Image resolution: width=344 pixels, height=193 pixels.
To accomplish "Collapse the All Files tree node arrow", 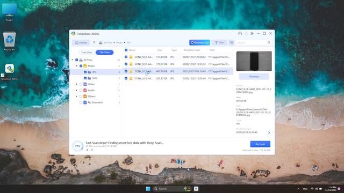I will pyautogui.click(x=73, y=60).
